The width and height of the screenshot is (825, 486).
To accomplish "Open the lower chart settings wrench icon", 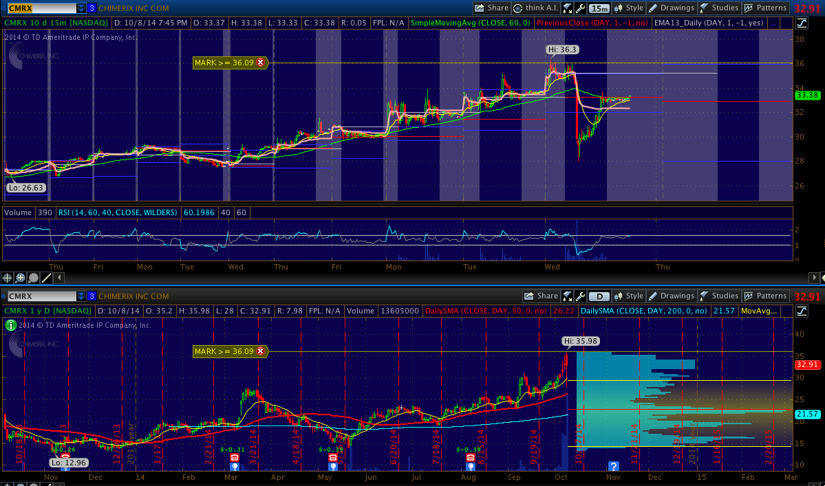I will (x=581, y=296).
